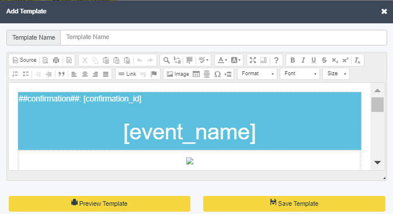
Task: Click the Paste clipboard icon
Action: [x=106, y=60]
